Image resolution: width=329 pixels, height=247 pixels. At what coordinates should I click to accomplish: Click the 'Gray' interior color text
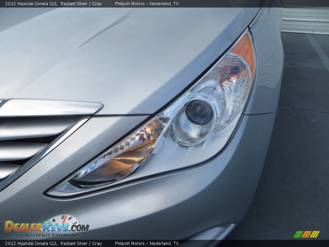point(98,3)
